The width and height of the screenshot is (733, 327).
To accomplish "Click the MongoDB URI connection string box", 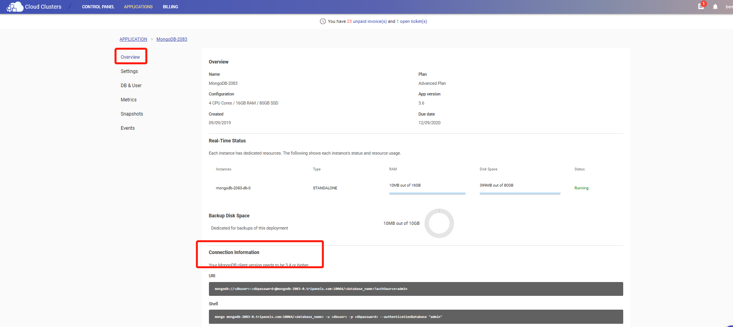I will pos(416,289).
